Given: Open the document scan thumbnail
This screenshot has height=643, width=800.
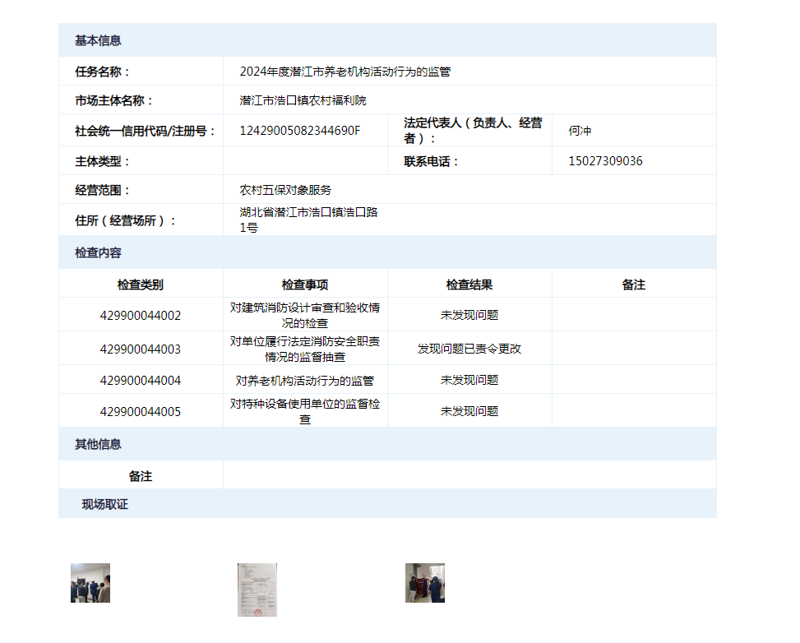Looking at the screenshot, I should click(x=257, y=590).
